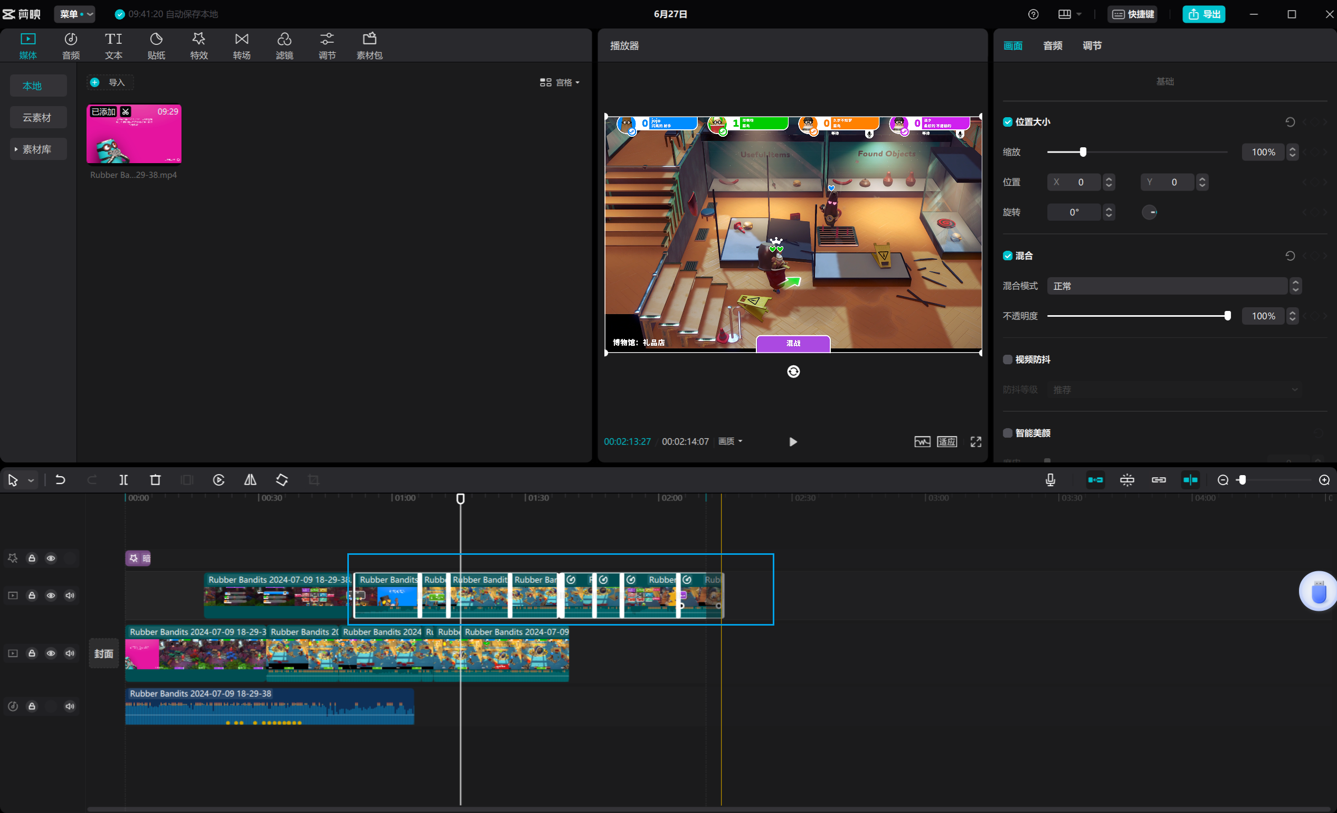
Task: Mute the audio track speaker icon
Action: [70, 705]
